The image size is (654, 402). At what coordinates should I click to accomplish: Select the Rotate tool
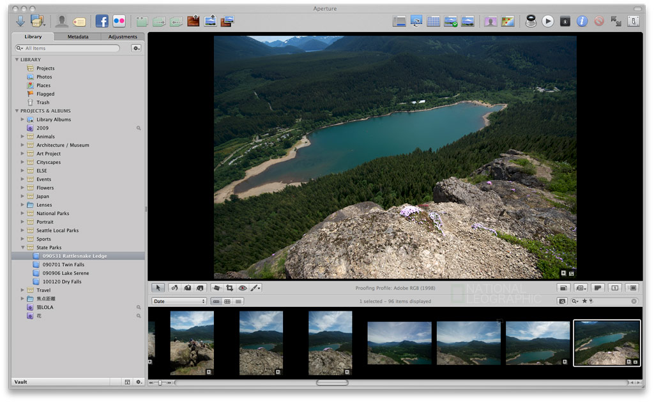pos(174,288)
